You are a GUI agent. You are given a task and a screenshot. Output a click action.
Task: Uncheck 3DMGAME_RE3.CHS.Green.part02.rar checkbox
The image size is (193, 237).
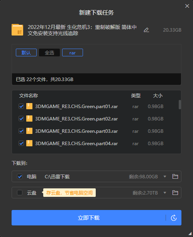coord(21,118)
